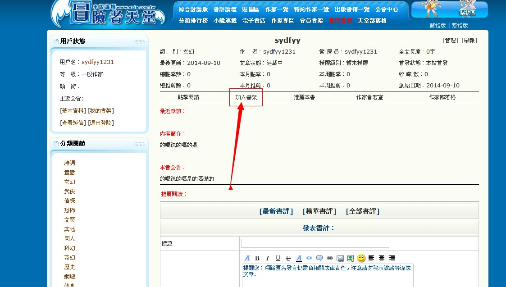Screen dimensions: 506x287
Task: Toggle bold formatting in the review editor
Action: 257,258
